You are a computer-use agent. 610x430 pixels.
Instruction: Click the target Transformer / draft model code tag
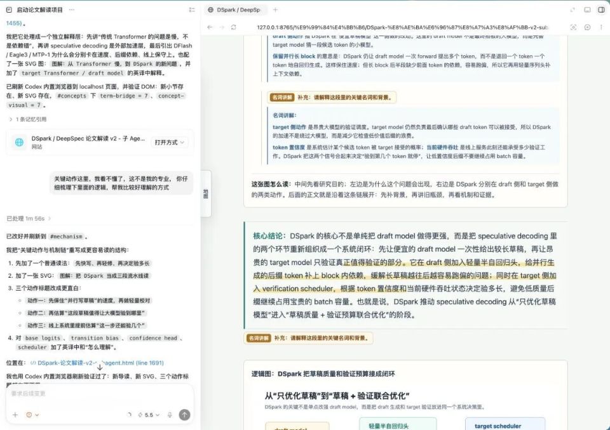pyautogui.click(x=72, y=73)
